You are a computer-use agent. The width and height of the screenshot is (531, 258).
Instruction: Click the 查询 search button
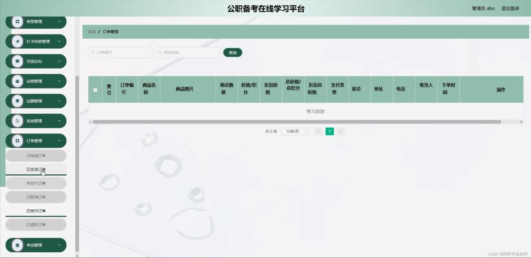233,52
